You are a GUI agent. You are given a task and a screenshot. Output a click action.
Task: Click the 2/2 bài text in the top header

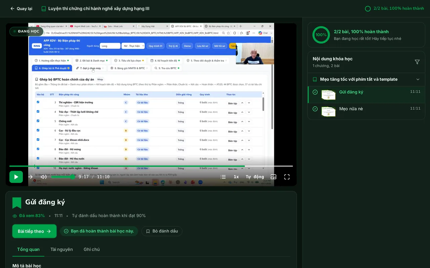399,8
